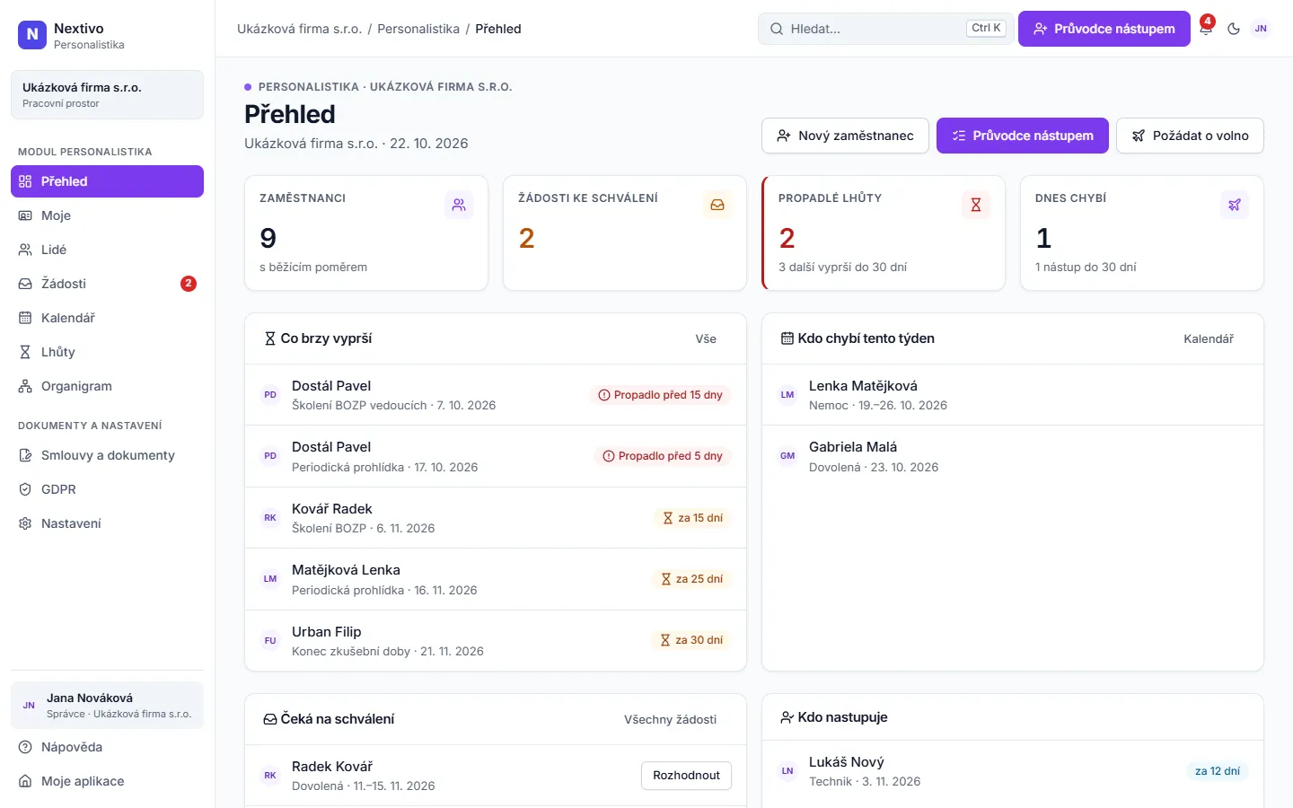Image resolution: width=1293 pixels, height=808 pixels.
Task: Click the employees icon in Zaměstnanci card
Action: (459, 205)
